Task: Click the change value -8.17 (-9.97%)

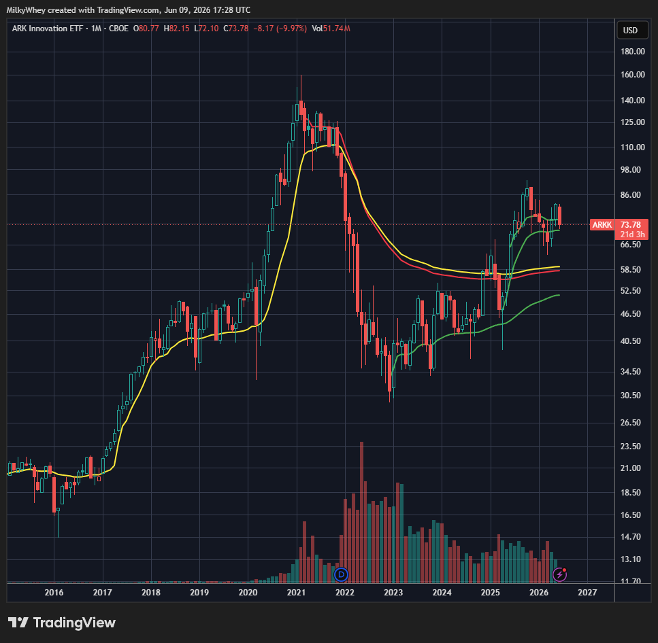Action: pyautogui.click(x=280, y=29)
